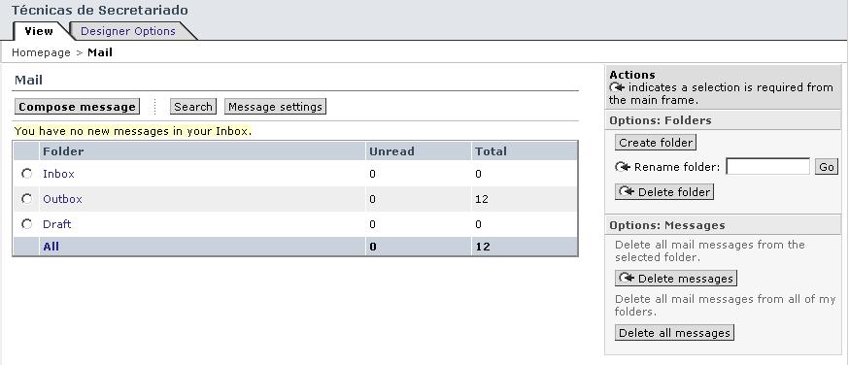The height and width of the screenshot is (365, 849).
Task: Open the mail Search
Action: 193,107
